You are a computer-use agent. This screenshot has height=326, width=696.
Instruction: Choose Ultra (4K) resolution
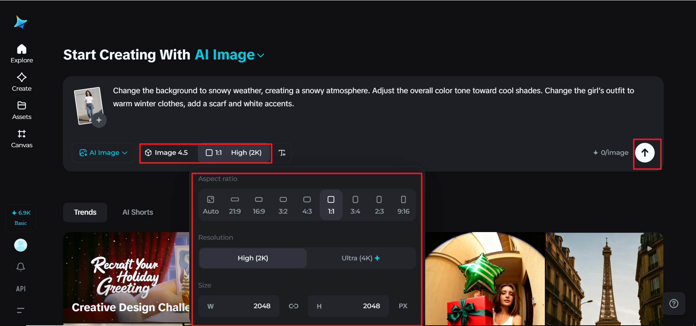tap(361, 258)
